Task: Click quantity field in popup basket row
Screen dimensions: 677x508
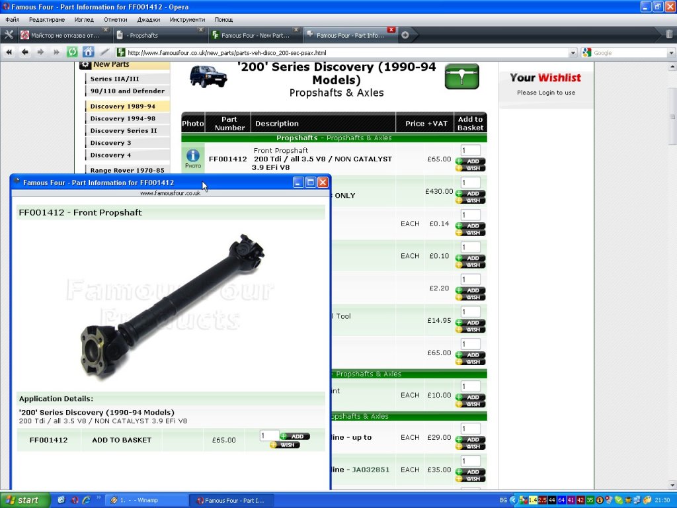Action: tap(270, 435)
